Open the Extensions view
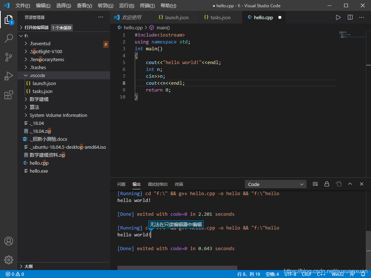The height and width of the screenshot is (278, 371). pos(9,95)
